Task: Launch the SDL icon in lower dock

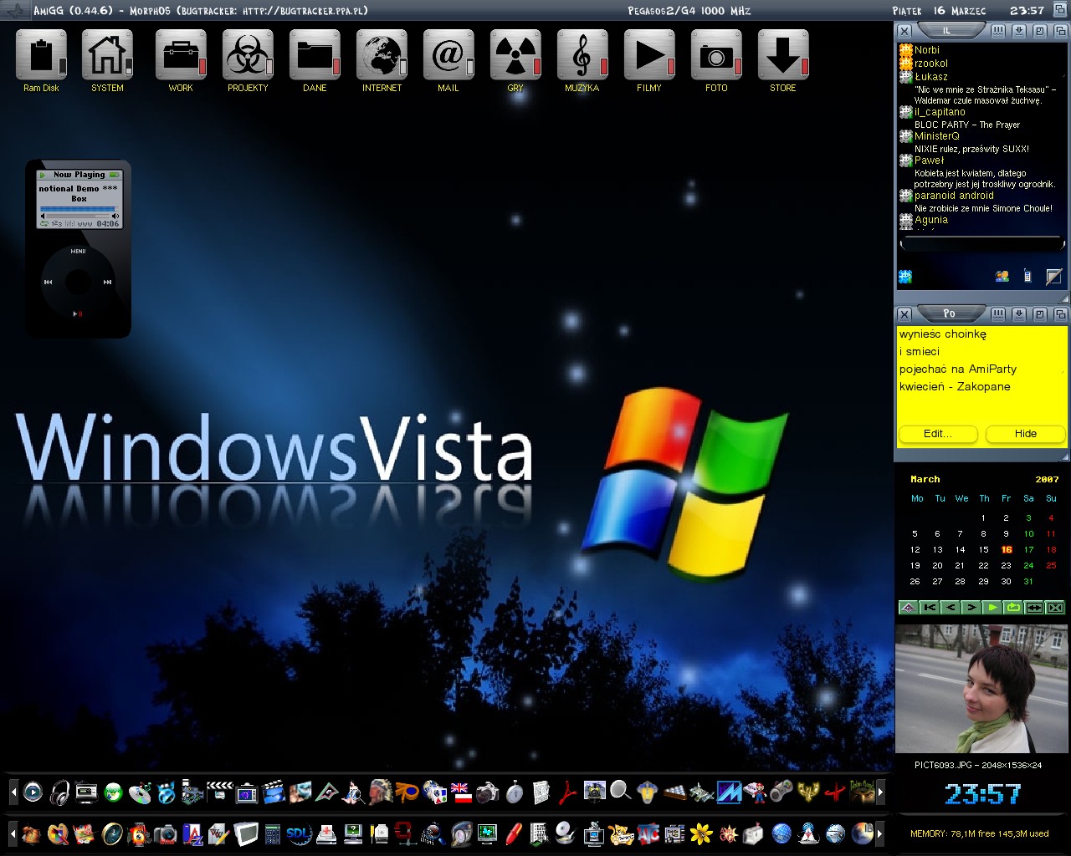Action: (299, 834)
